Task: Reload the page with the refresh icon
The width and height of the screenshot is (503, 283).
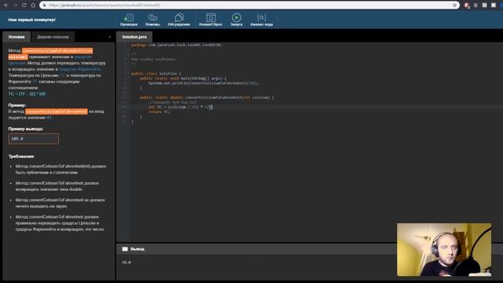Action: (x=24, y=6)
